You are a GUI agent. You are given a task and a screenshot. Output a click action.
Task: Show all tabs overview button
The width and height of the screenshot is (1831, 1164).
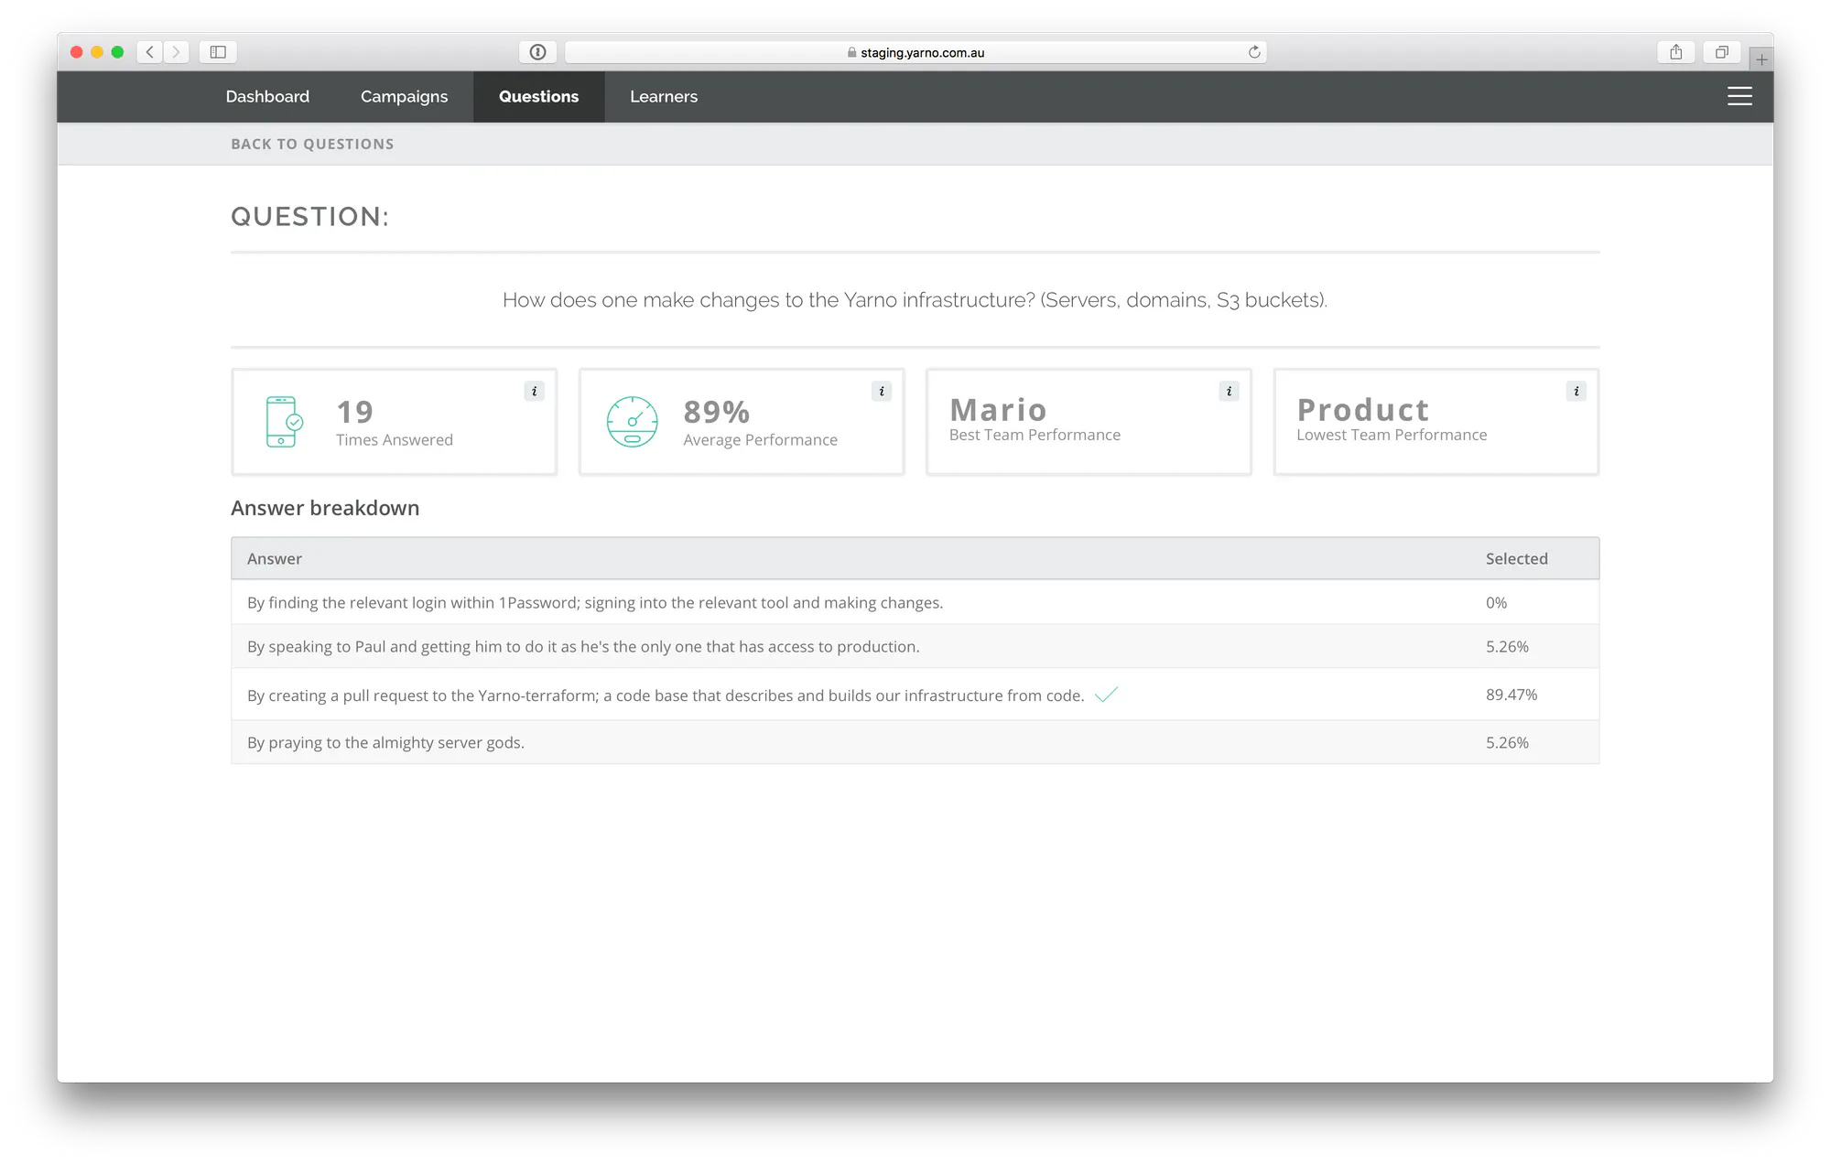(x=1721, y=52)
